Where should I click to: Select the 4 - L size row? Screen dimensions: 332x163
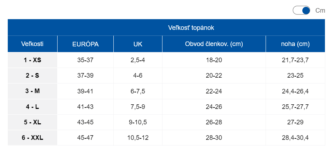pos(32,107)
